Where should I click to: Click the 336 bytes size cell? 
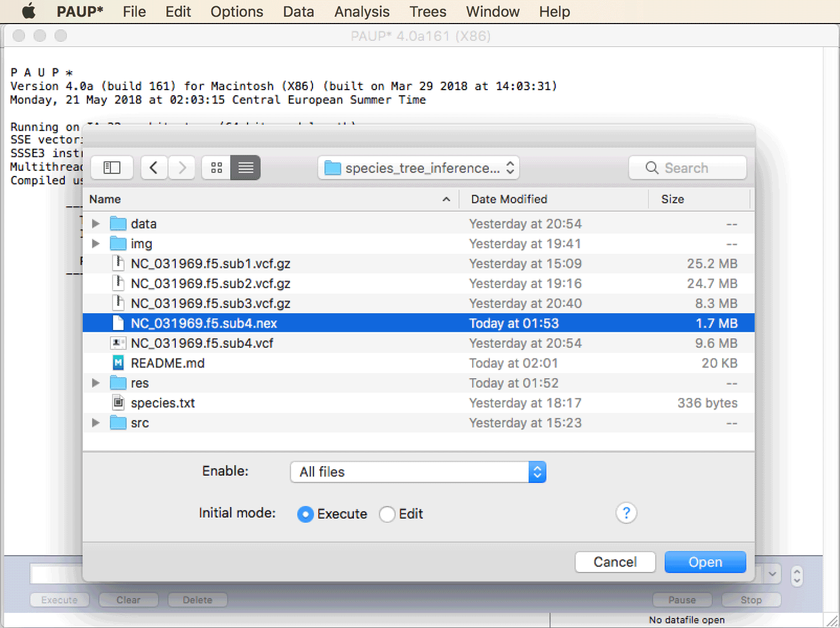707,403
